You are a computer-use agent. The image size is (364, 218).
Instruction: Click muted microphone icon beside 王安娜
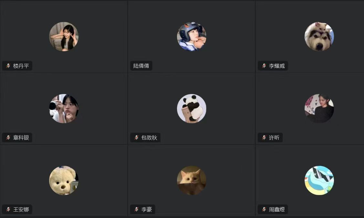[8, 209]
